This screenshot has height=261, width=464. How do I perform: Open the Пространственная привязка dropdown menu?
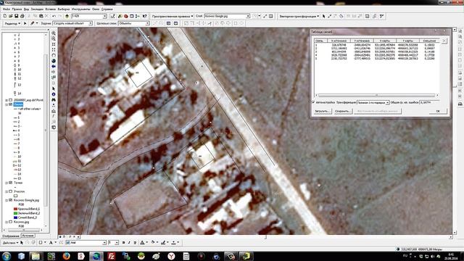tap(173, 16)
